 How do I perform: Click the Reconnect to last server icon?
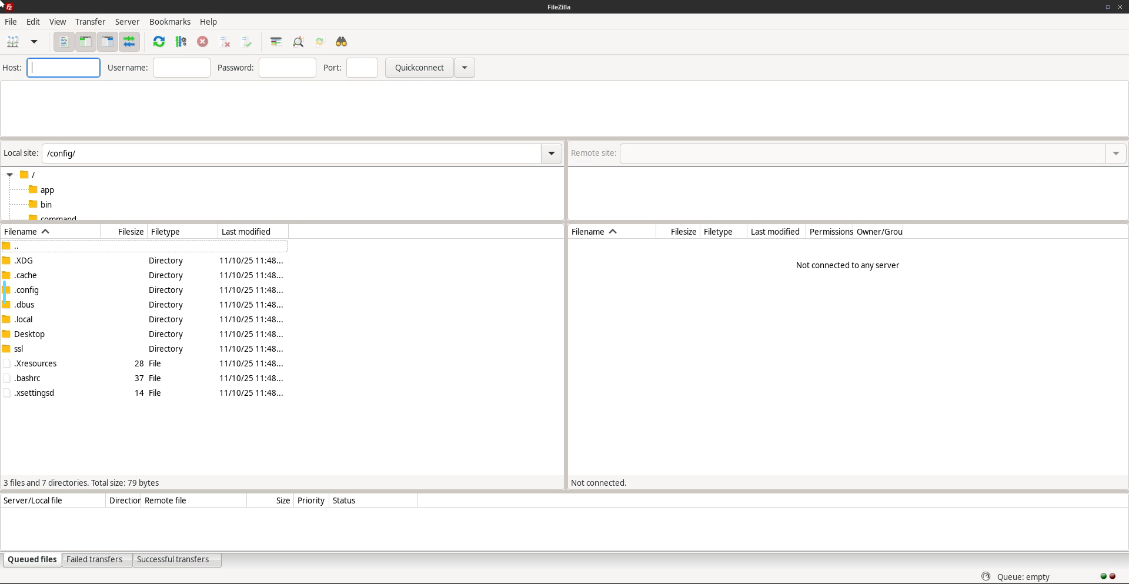pos(247,42)
